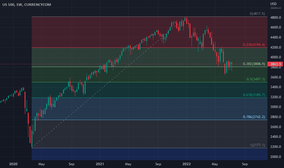This screenshot has height=168, width=284.
Task: Click the 4800.0 price axis label
Action: [275, 18]
